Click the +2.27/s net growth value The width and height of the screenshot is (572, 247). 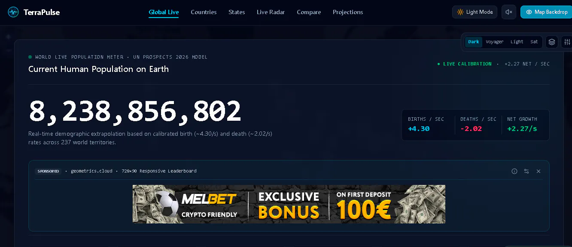522,128
